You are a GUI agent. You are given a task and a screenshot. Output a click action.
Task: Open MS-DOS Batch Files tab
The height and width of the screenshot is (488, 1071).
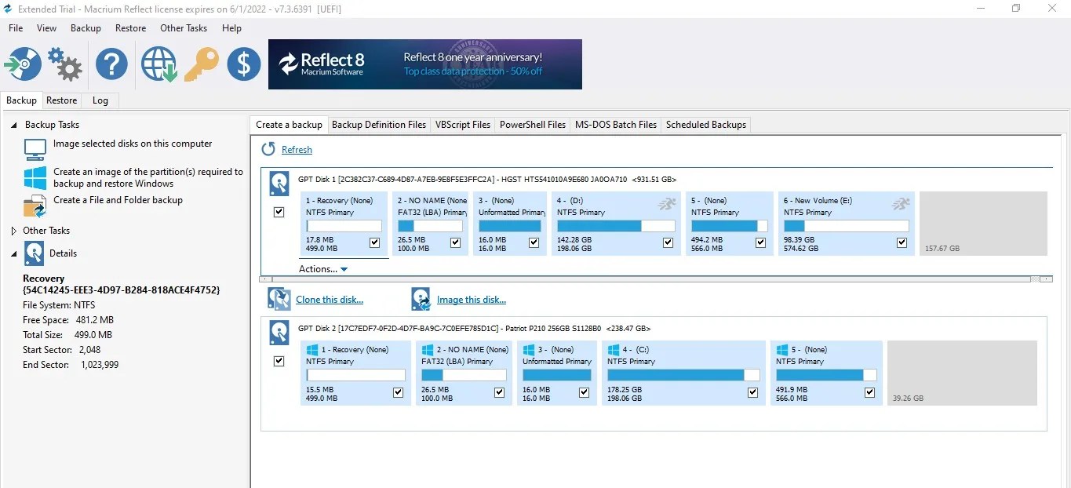pos(616,125)
